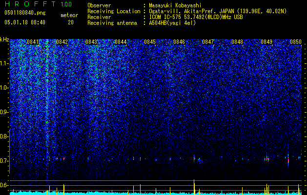Image resolution: width=307 pixels, height=195 pixels.
Task: Click the HROFFT program title
Action: (x=31, y=4)
